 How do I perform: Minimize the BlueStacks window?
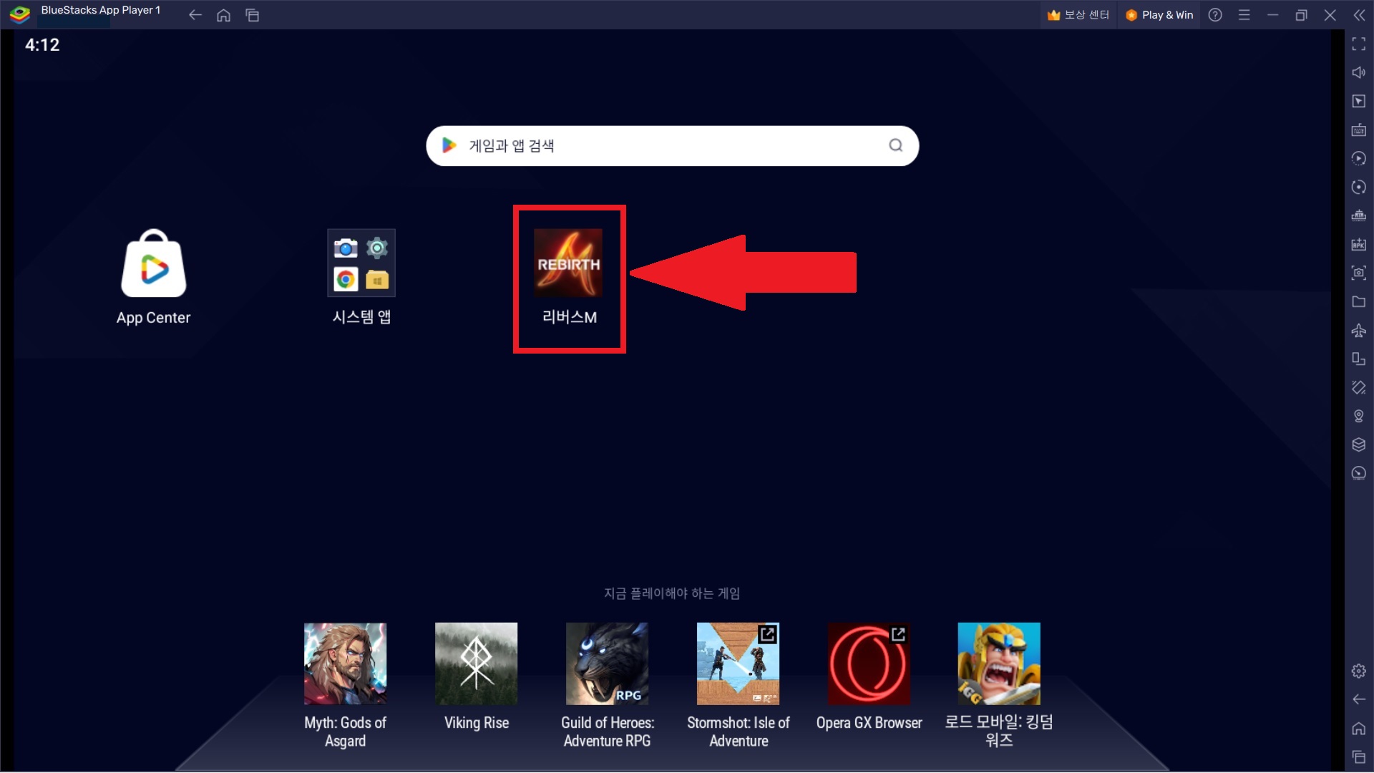1273,15
